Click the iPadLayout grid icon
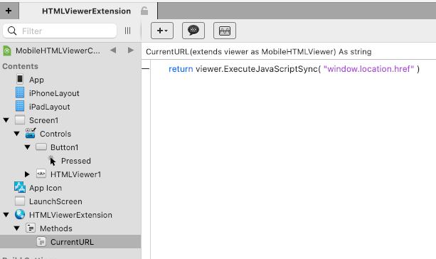The width and height of the screenshot is (436, 259). click(x=20, y=106)
